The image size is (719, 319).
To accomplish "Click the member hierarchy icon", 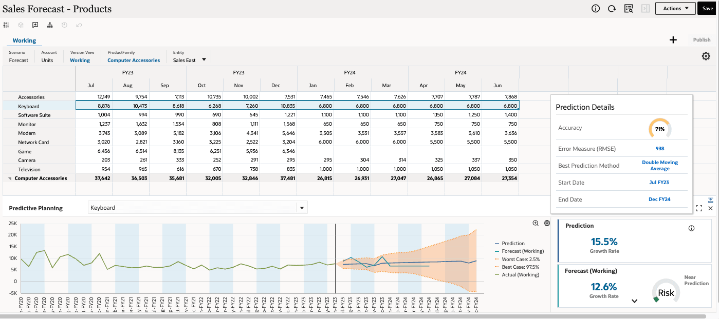I will pos(50,25).
